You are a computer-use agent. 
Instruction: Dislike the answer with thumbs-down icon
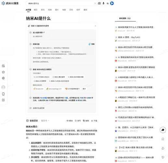click(163, 157)
